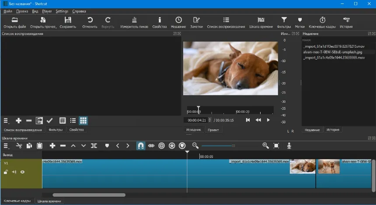This screenshot has height=205, width=376.
Task: Zoom the timeline to fit
Action: pyautogui.click(x=276, y=146)
